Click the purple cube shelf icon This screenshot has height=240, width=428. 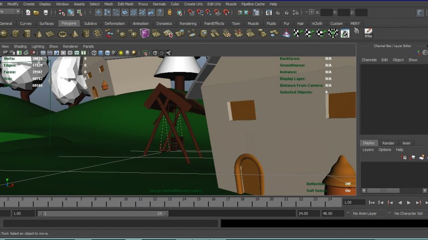(144, 33)
